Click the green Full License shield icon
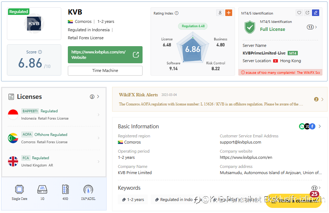Screen dimensions: 329x213 click(x=250, y=27)
